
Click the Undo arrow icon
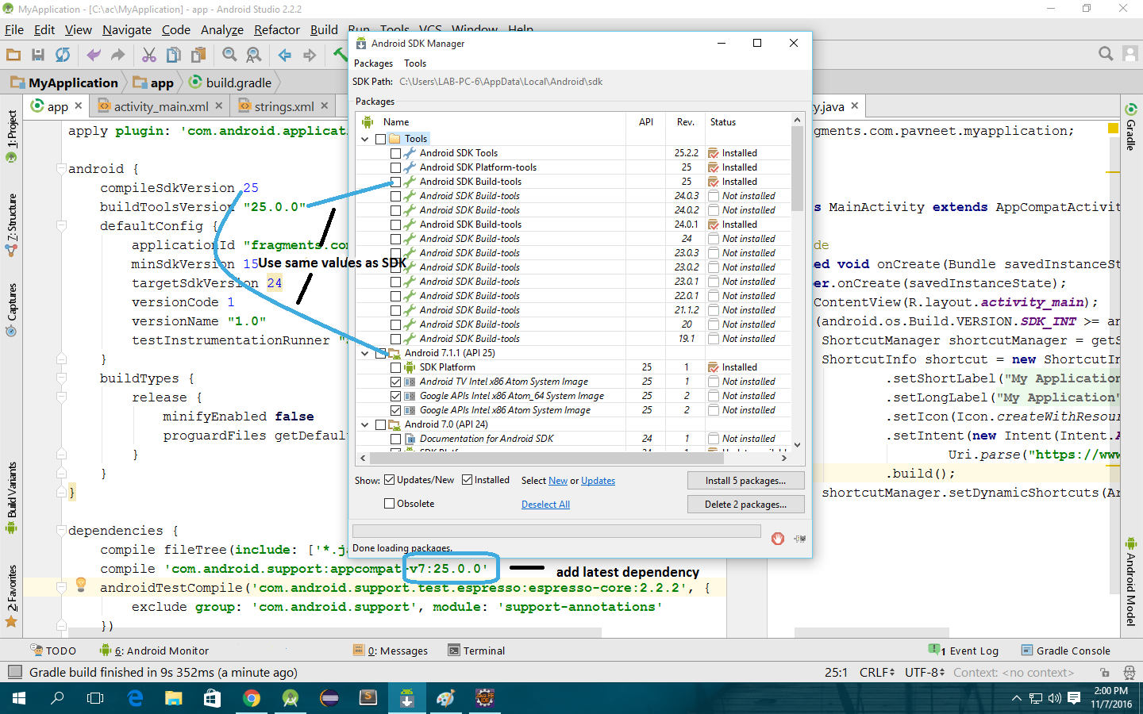point(94,55)
